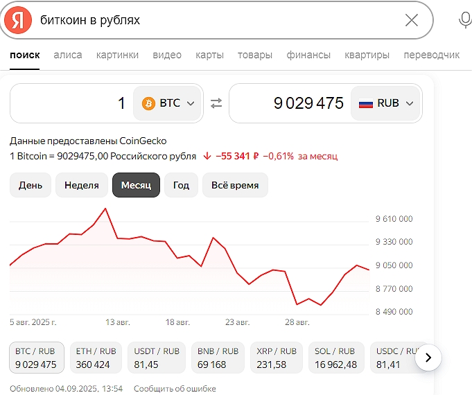This screenshot has width=472, height=395.
Task: Click the '28 авг.' date label
Action: click(x=297, y=322)
